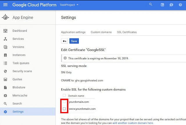Click the Memcache chip icon
This screenshot has width=186, height=125.
click(5, 95)
